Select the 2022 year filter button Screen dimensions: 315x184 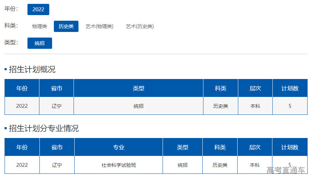click(x=38, y=9)
